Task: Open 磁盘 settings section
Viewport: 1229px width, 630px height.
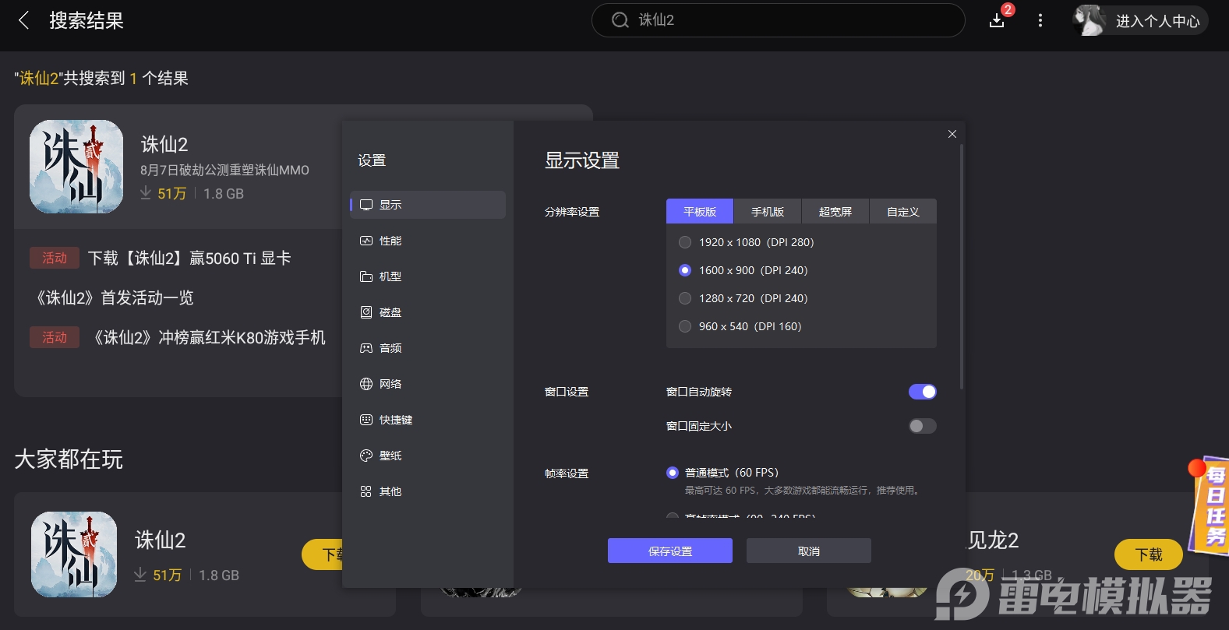Action: (x=428, y=312)
